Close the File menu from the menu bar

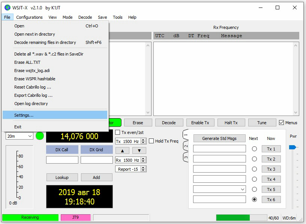click(7, 17)
